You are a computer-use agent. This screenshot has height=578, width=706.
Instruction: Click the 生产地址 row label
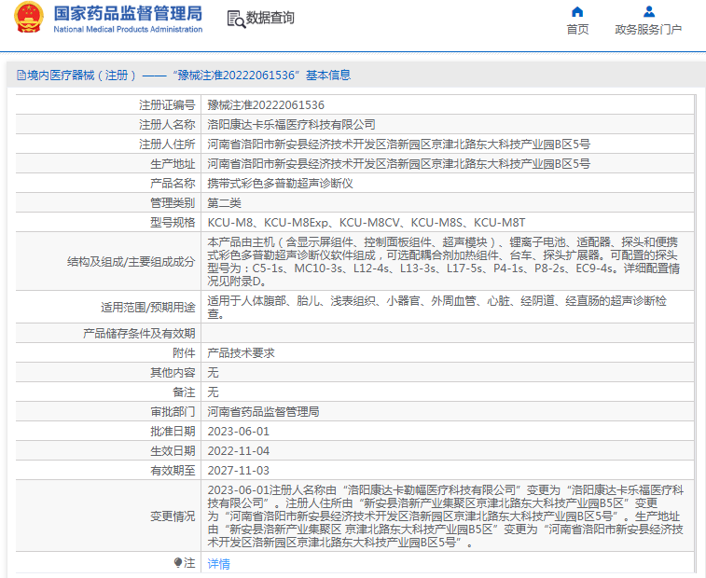coord(173,164)
